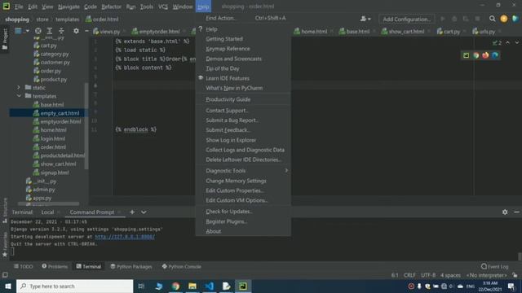Click Select Opened File target icon

coord(38,31)
